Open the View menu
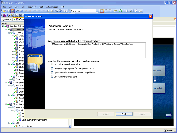This screenshot has width=177, height=133. (x=17, y=7)
